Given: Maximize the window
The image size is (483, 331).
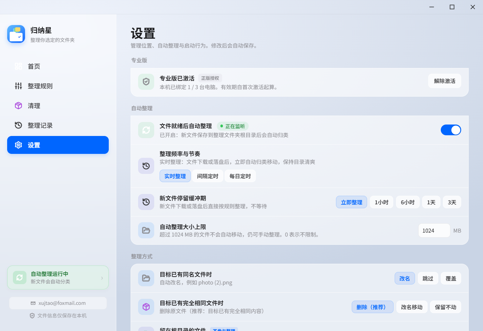Looking at the screenshot, I should [452, 7].
